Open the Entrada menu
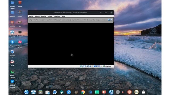Viewport: 170px width, 95px height. [50, 16]
